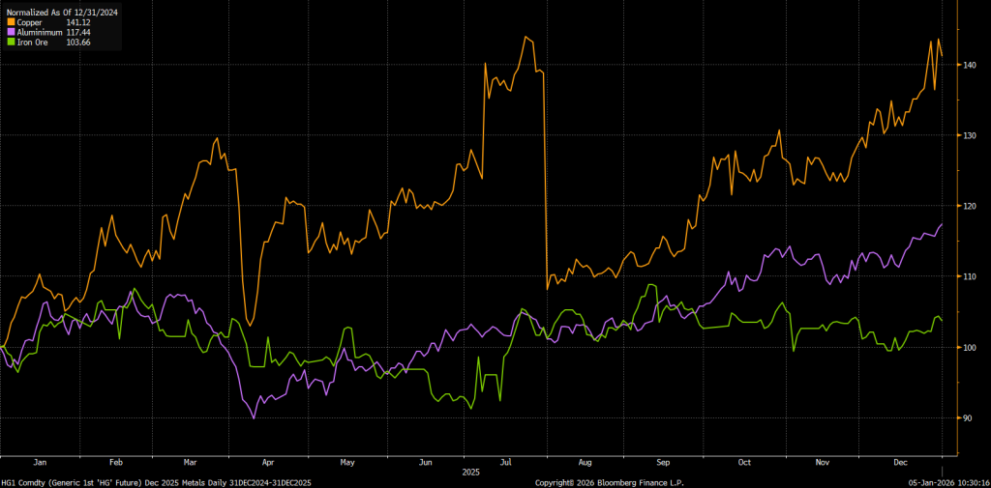Click the 140 value on the price axis
This screenshot has height=488, width=991.
coord(971,65)
